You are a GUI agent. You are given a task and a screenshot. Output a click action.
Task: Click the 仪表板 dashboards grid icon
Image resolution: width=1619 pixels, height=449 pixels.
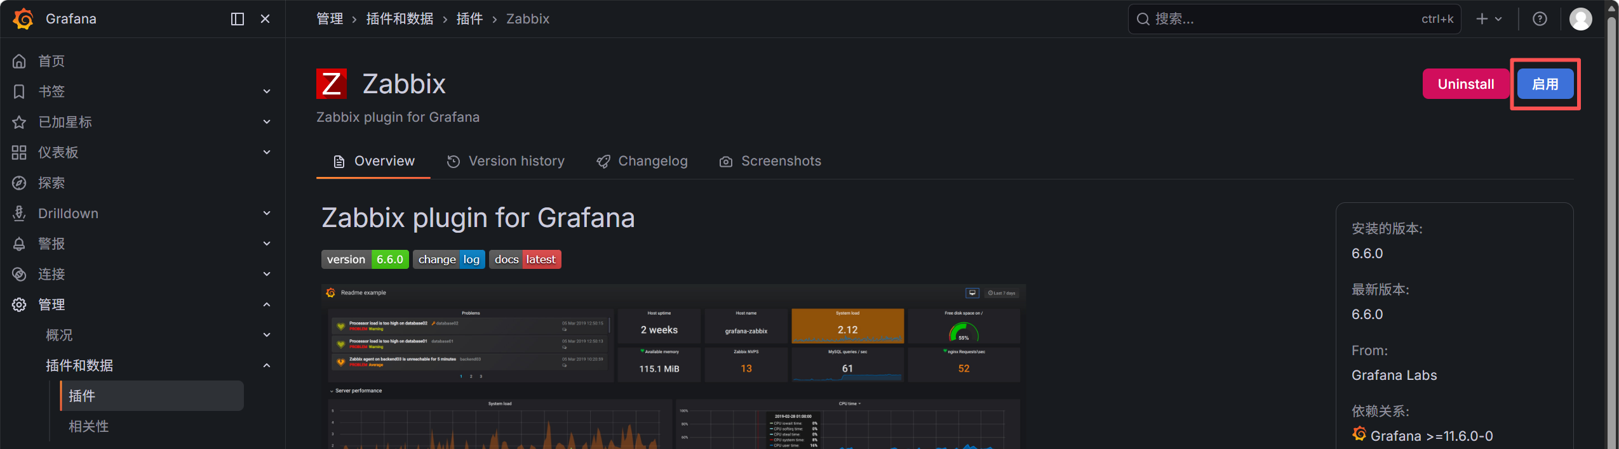click(19, 152)
